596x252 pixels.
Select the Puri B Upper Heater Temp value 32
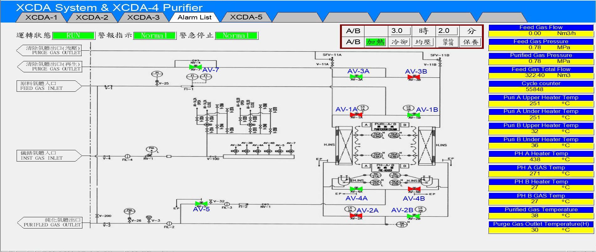(541, 131)
